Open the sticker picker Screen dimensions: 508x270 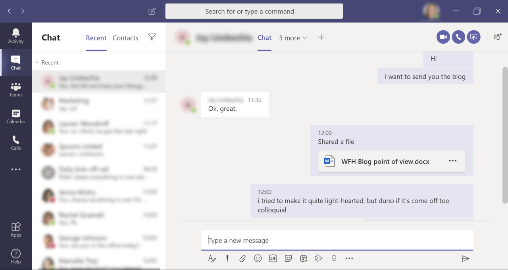coord(289,258)
